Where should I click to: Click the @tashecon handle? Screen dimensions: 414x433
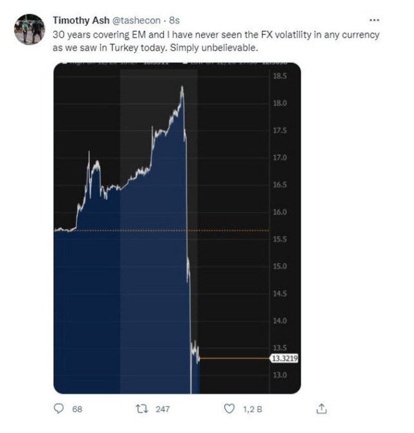pos(136,20)
